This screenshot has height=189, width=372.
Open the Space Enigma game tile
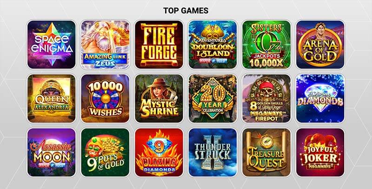pyautogui.click(x=52, y=45)
